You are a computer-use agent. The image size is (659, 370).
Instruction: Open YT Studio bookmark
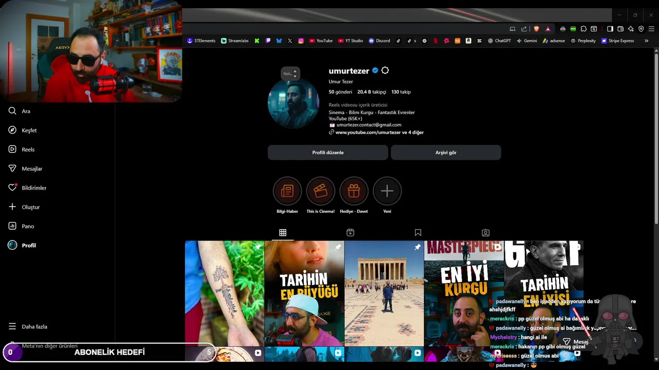pos(351,41)
